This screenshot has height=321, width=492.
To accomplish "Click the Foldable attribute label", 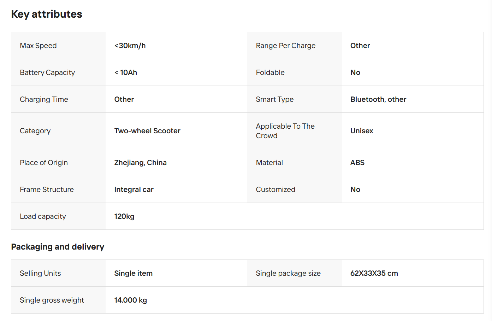I will coord(270,72).
